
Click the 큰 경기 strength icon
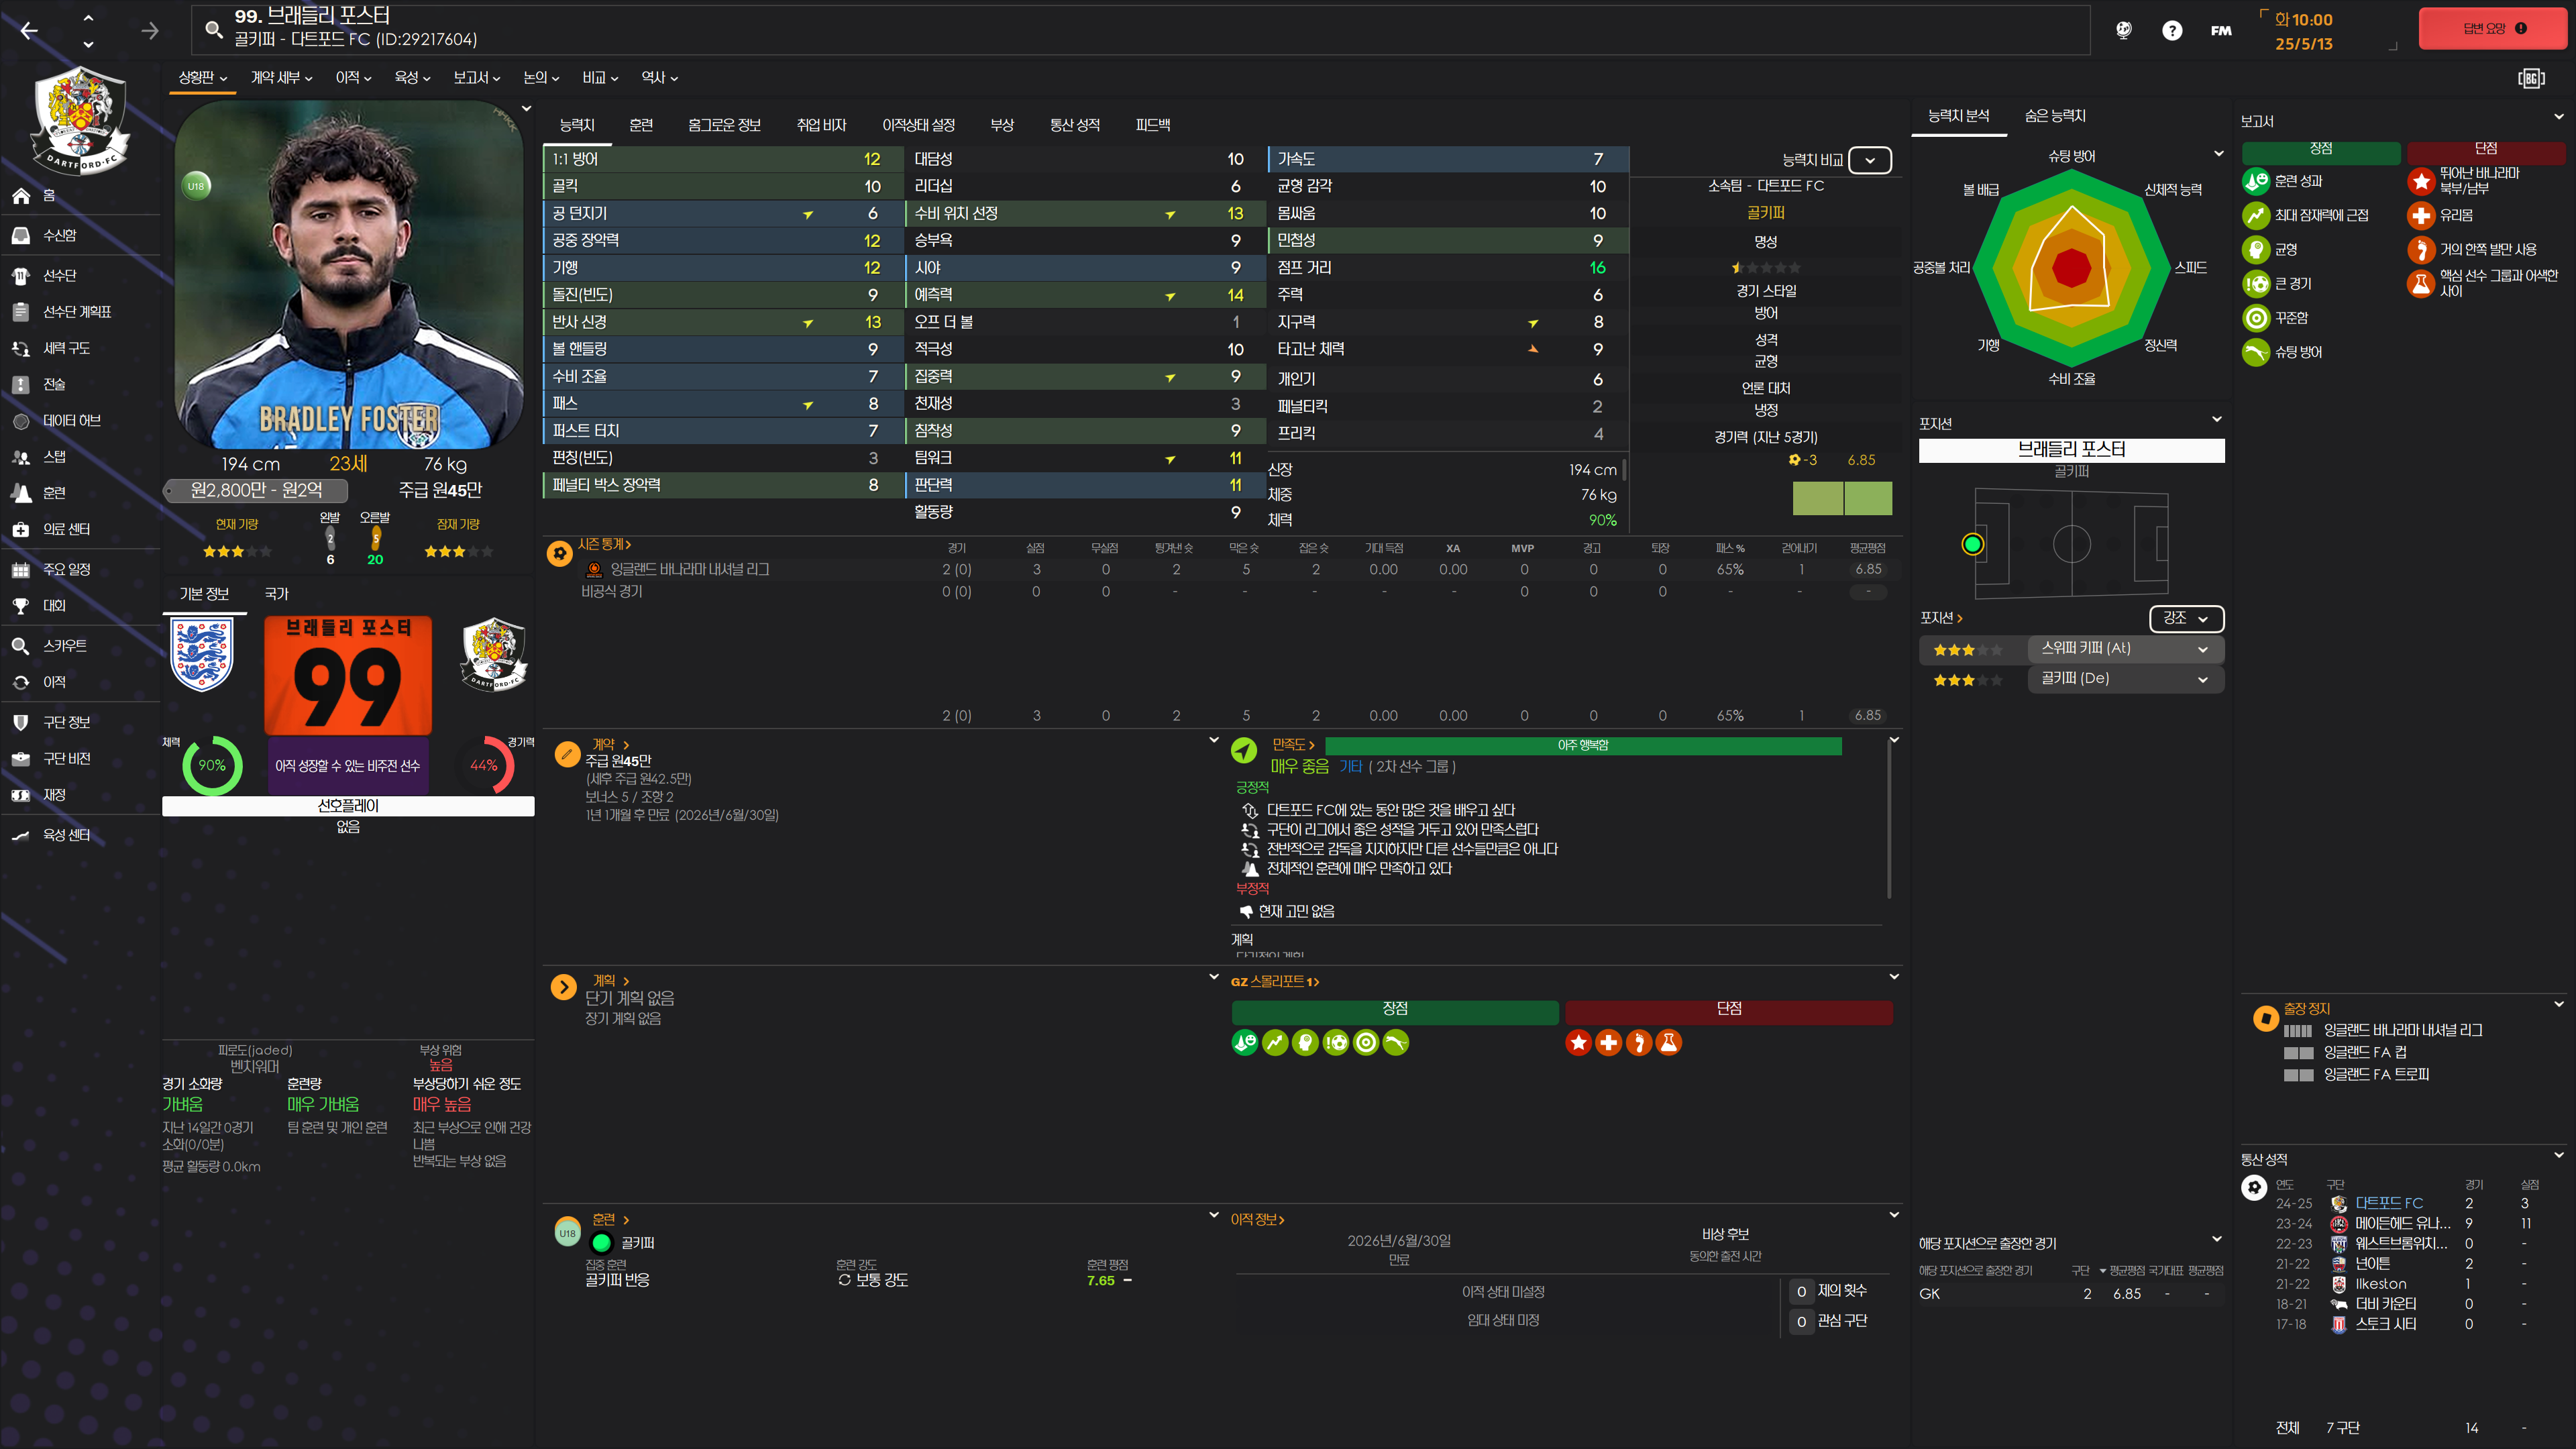pyautogui.click(x=2256, y=284)
